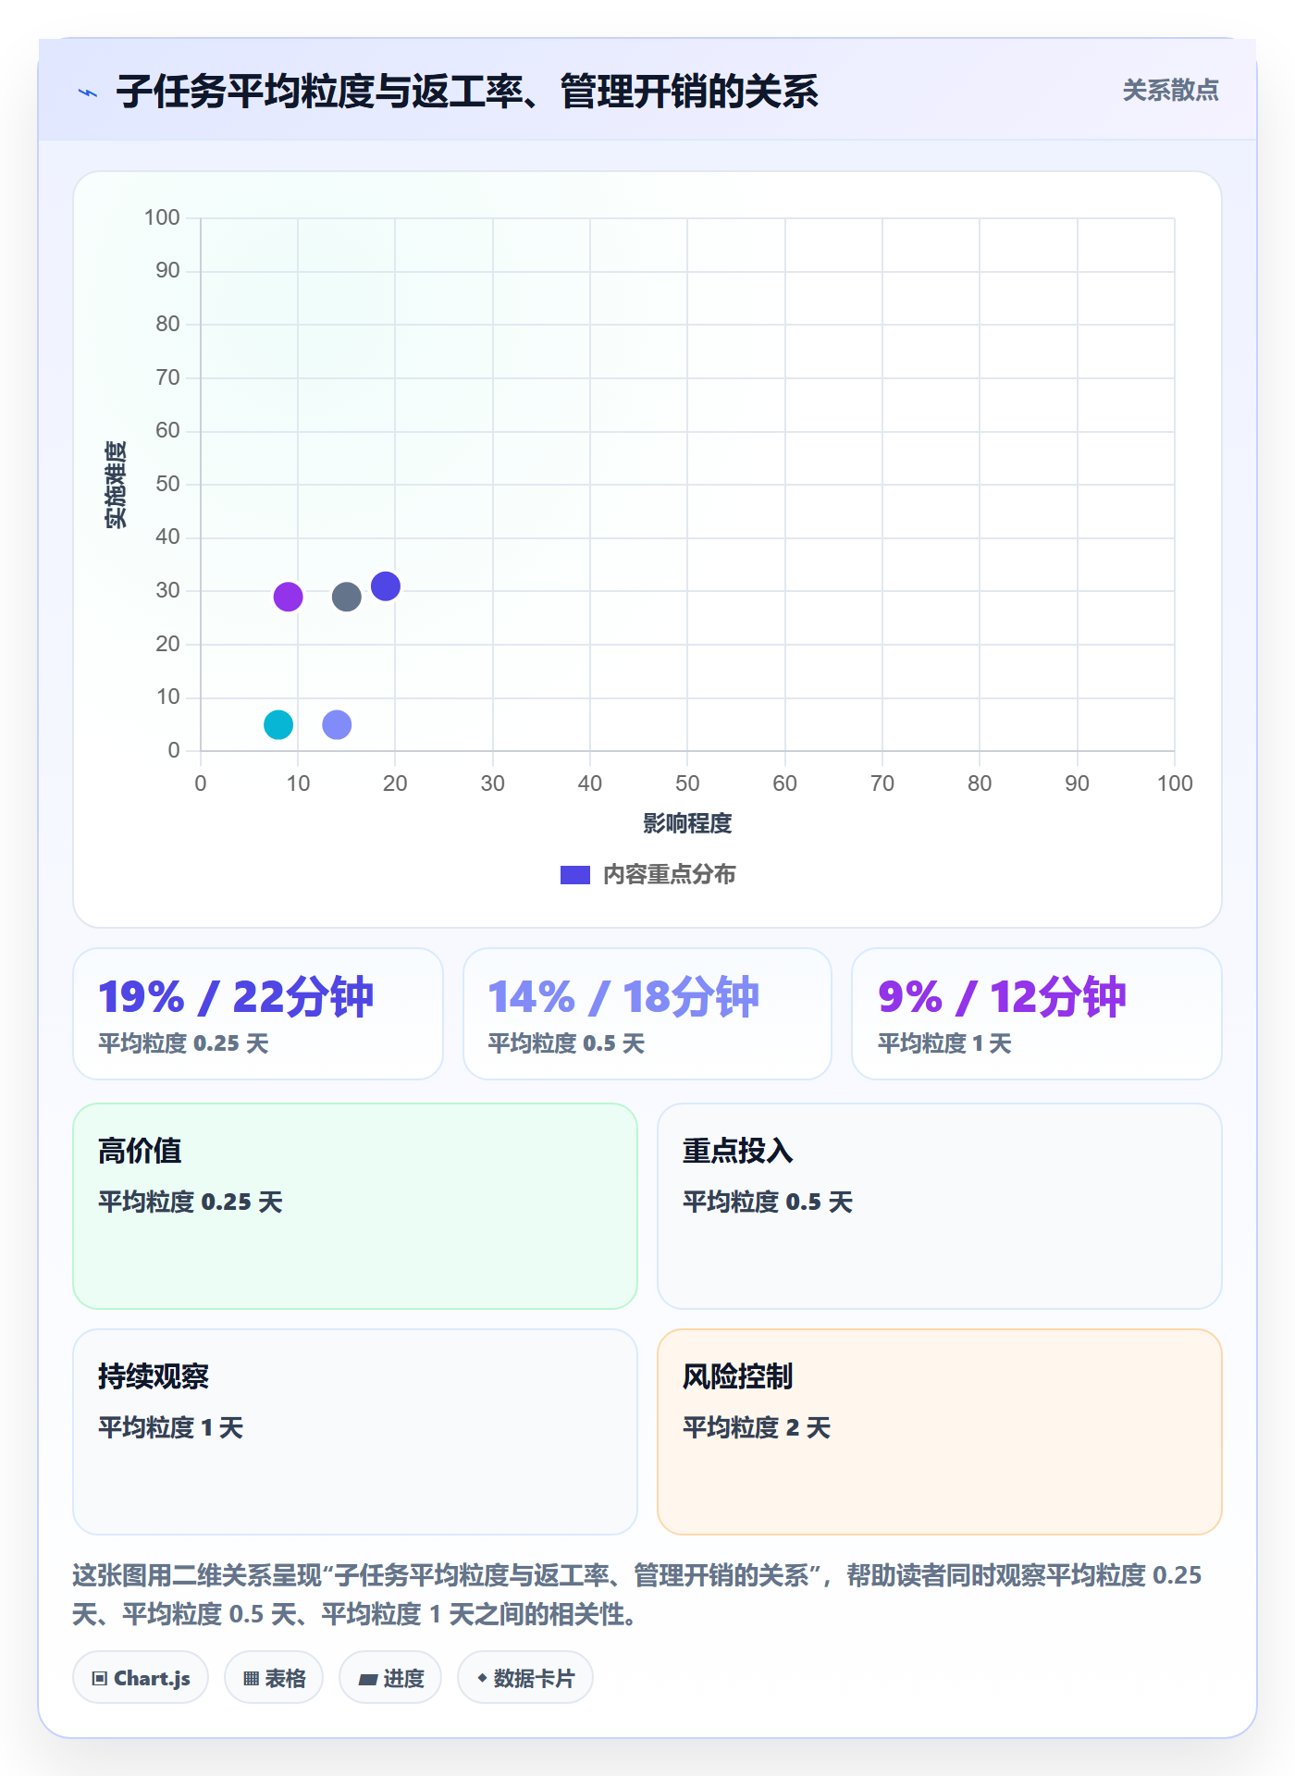
Task: Click the gray scatter data point
Action: [x=347, y=597]
